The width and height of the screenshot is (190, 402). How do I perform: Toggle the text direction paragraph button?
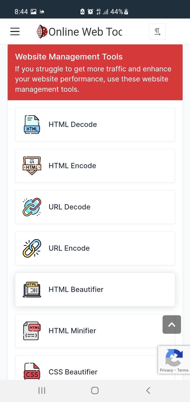[157, 32]
